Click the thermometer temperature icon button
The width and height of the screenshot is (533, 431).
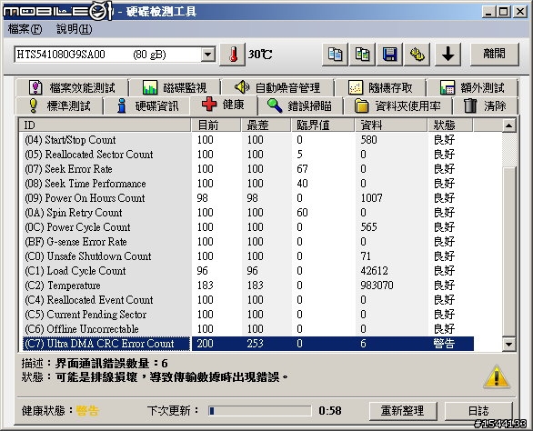(x=233, y=55)
